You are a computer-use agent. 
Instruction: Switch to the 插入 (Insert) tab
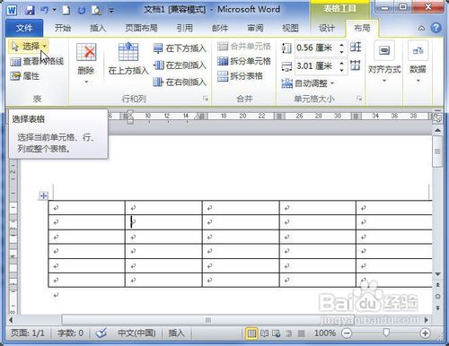coord(98,28)
